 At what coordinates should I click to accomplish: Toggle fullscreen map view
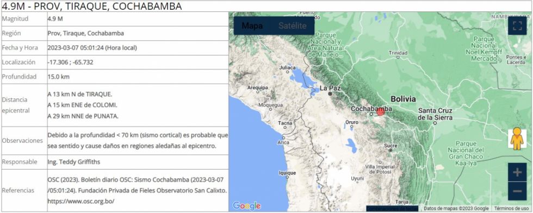click(517, 26)
